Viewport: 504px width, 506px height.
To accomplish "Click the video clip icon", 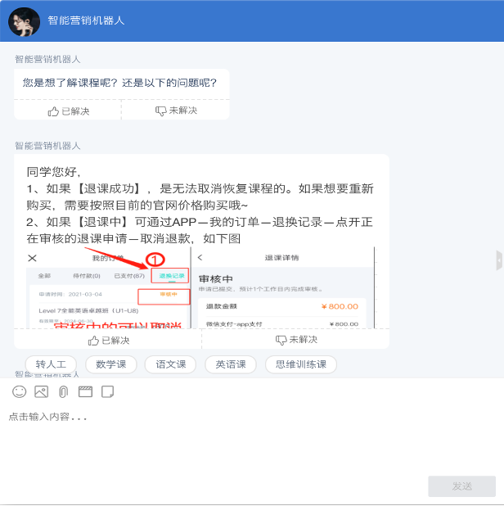I will tap(85, 391).
